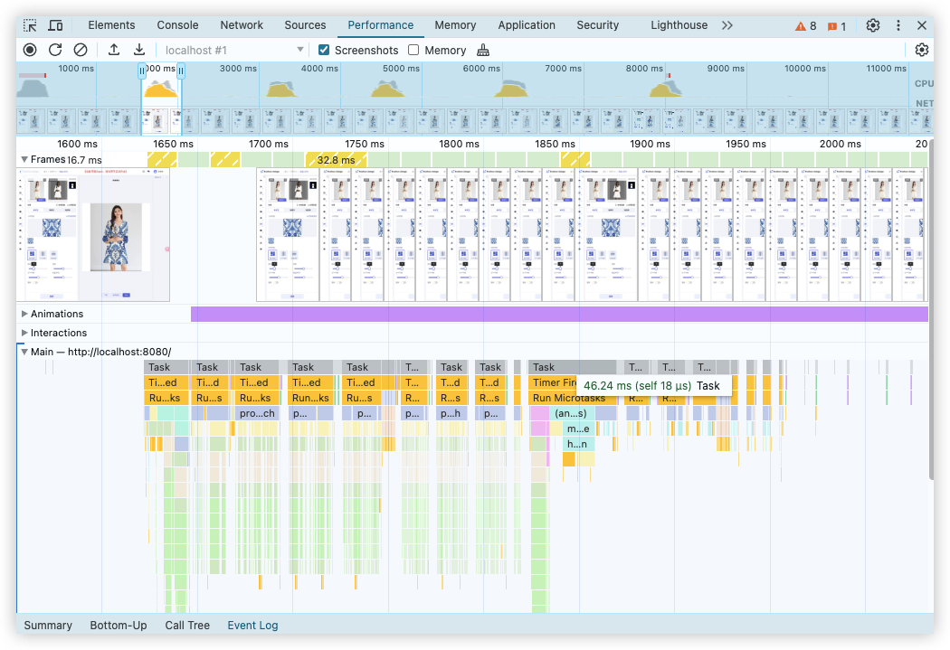Select the "p...h" flame chart entry
The image size is (950, 650).
pos(451,413)
